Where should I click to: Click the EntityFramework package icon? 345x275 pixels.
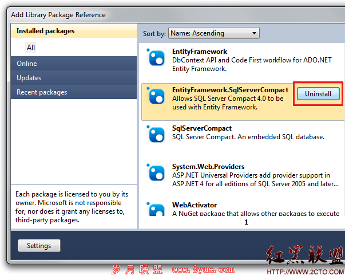(156, 58)
